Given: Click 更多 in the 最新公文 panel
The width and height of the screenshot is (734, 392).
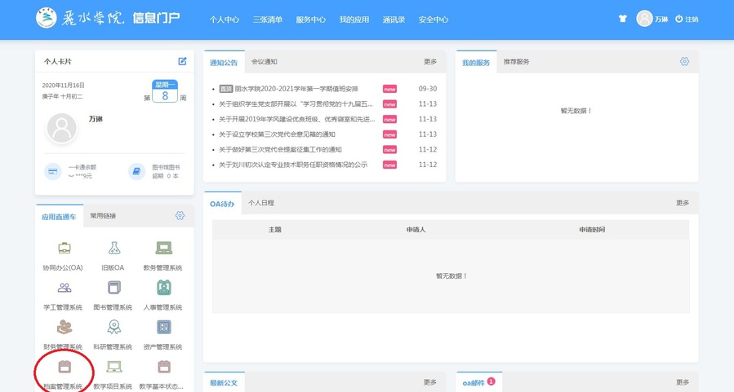Looking at the screenshot, I should 430,382.
